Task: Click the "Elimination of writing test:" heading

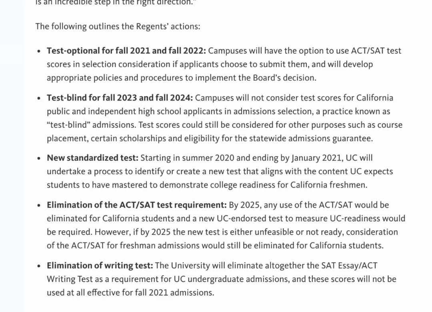Action: point(100,266)
